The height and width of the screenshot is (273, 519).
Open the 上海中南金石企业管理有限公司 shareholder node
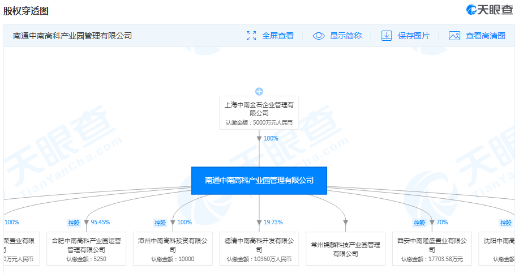[259, 113]
